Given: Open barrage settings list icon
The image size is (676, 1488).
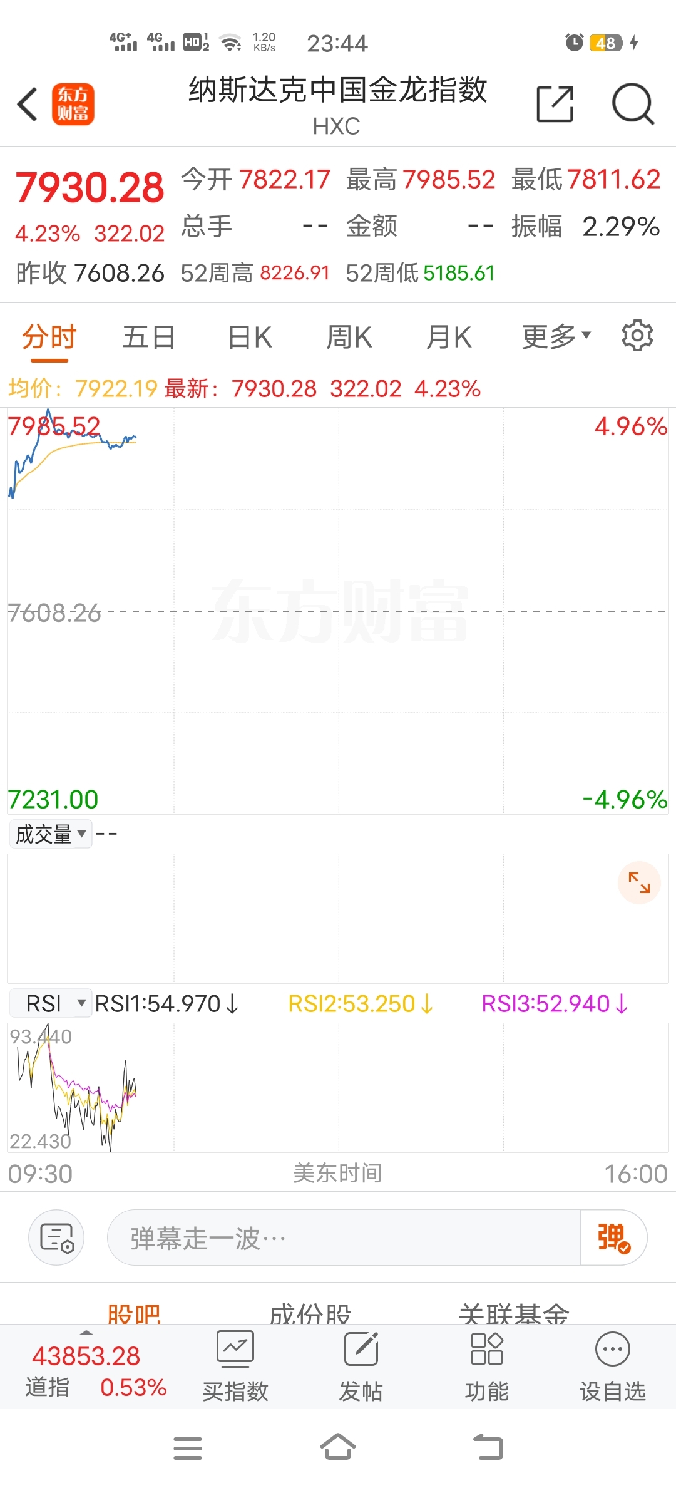Looking at the screenshot, I should [x=56, y=1237].
